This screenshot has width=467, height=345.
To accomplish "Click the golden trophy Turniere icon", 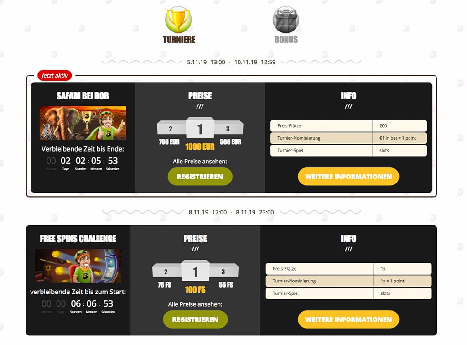I will [178, 20].
